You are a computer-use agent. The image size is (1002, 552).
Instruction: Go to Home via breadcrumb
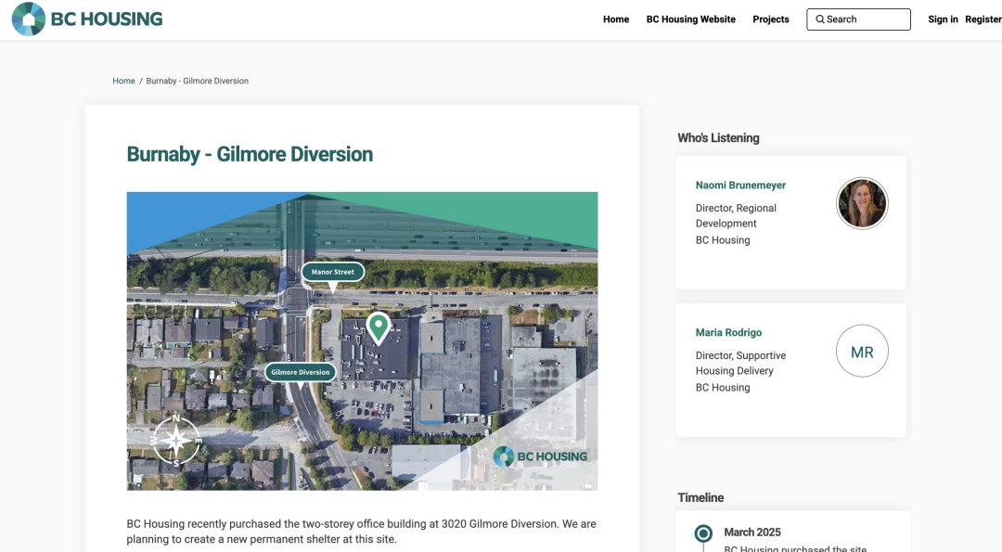click(124, 81)
